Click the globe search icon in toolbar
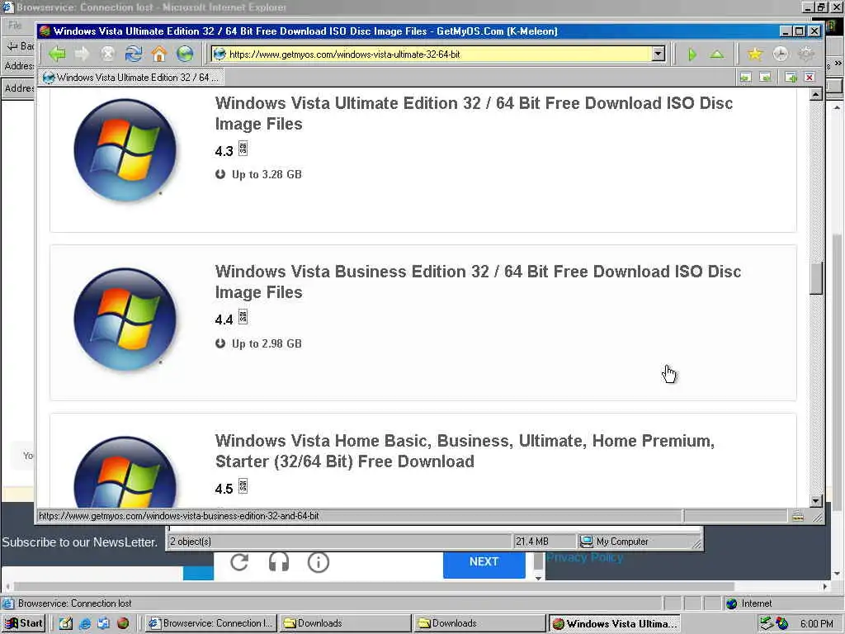Screen dimensions: 845x634 [x=184, y=54]
